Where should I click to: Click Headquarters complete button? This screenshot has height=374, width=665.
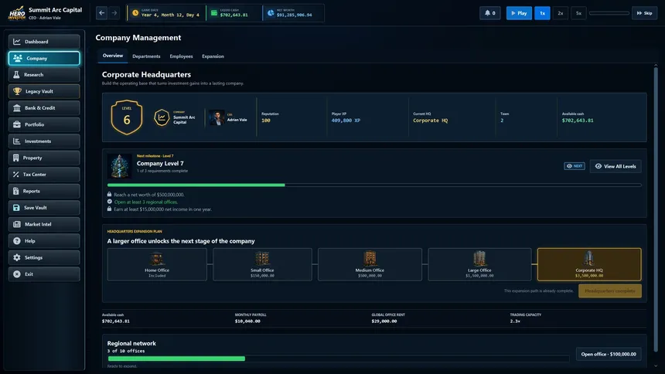click(x=610, y=291)
